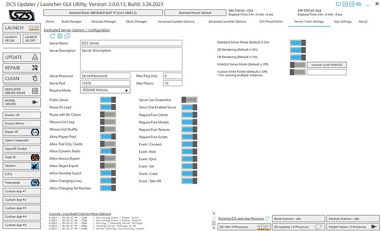Turn on WebGUI Server Mode toggle
Viewport: 381px width, 231px height.
coord(298,65)
